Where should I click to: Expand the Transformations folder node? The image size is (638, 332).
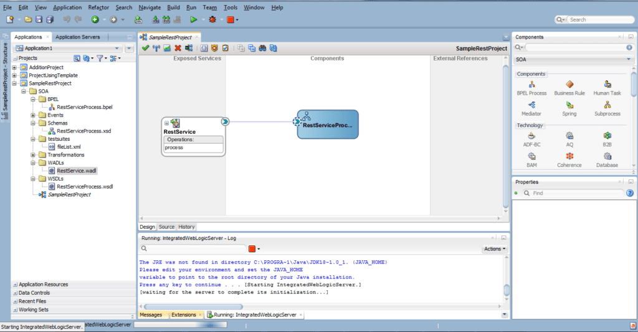click(33, 155)
